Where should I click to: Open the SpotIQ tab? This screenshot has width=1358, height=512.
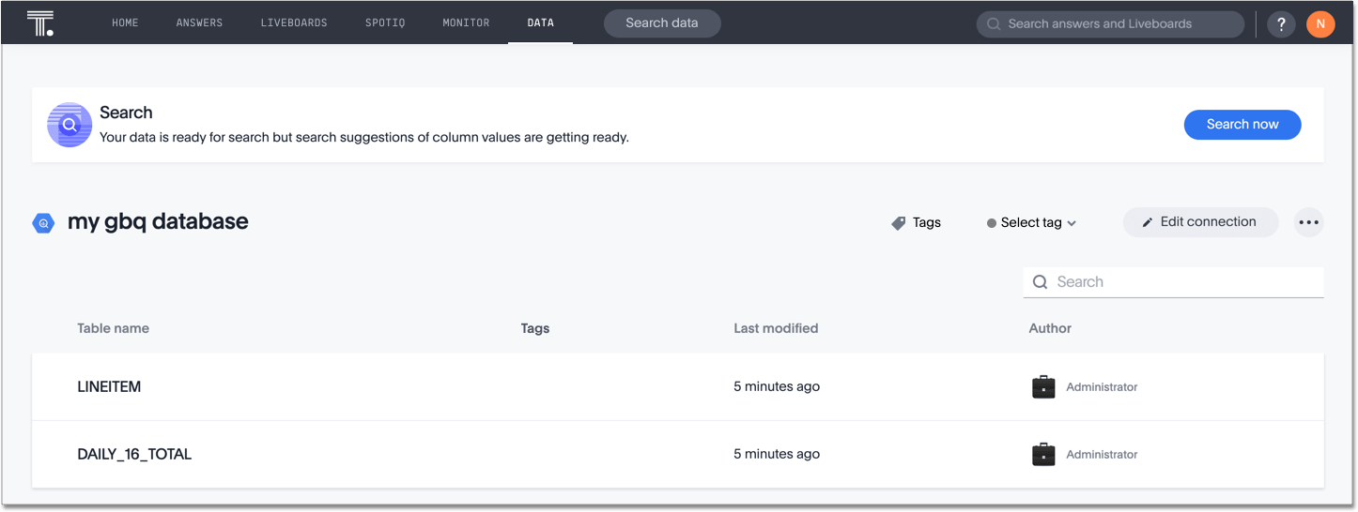(x=385, y=23)
